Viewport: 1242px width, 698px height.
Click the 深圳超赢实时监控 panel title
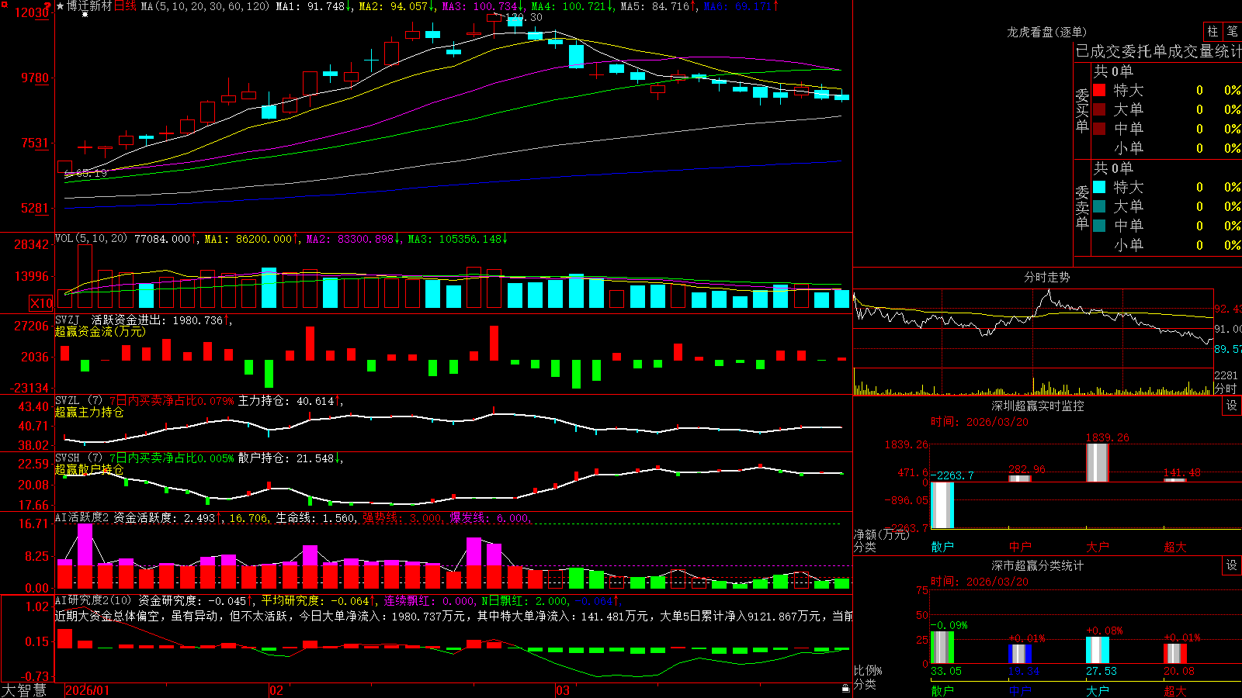(x=1038, y=406)
